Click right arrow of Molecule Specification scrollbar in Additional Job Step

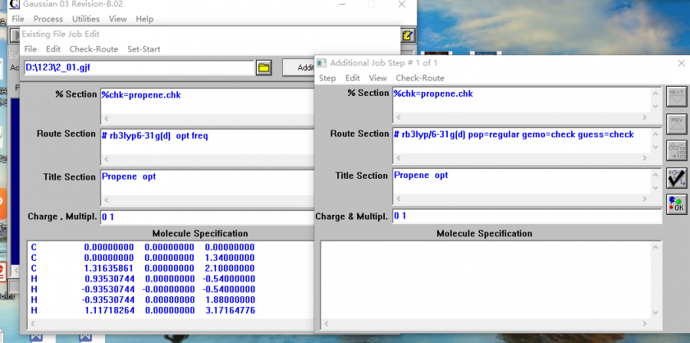click(645, 324)
